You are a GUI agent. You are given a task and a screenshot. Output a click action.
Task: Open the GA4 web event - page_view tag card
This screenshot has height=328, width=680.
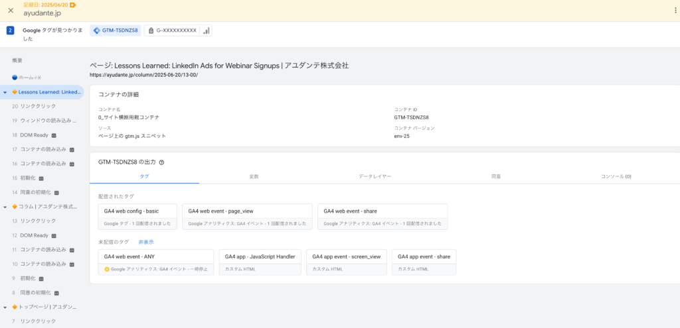247,217
